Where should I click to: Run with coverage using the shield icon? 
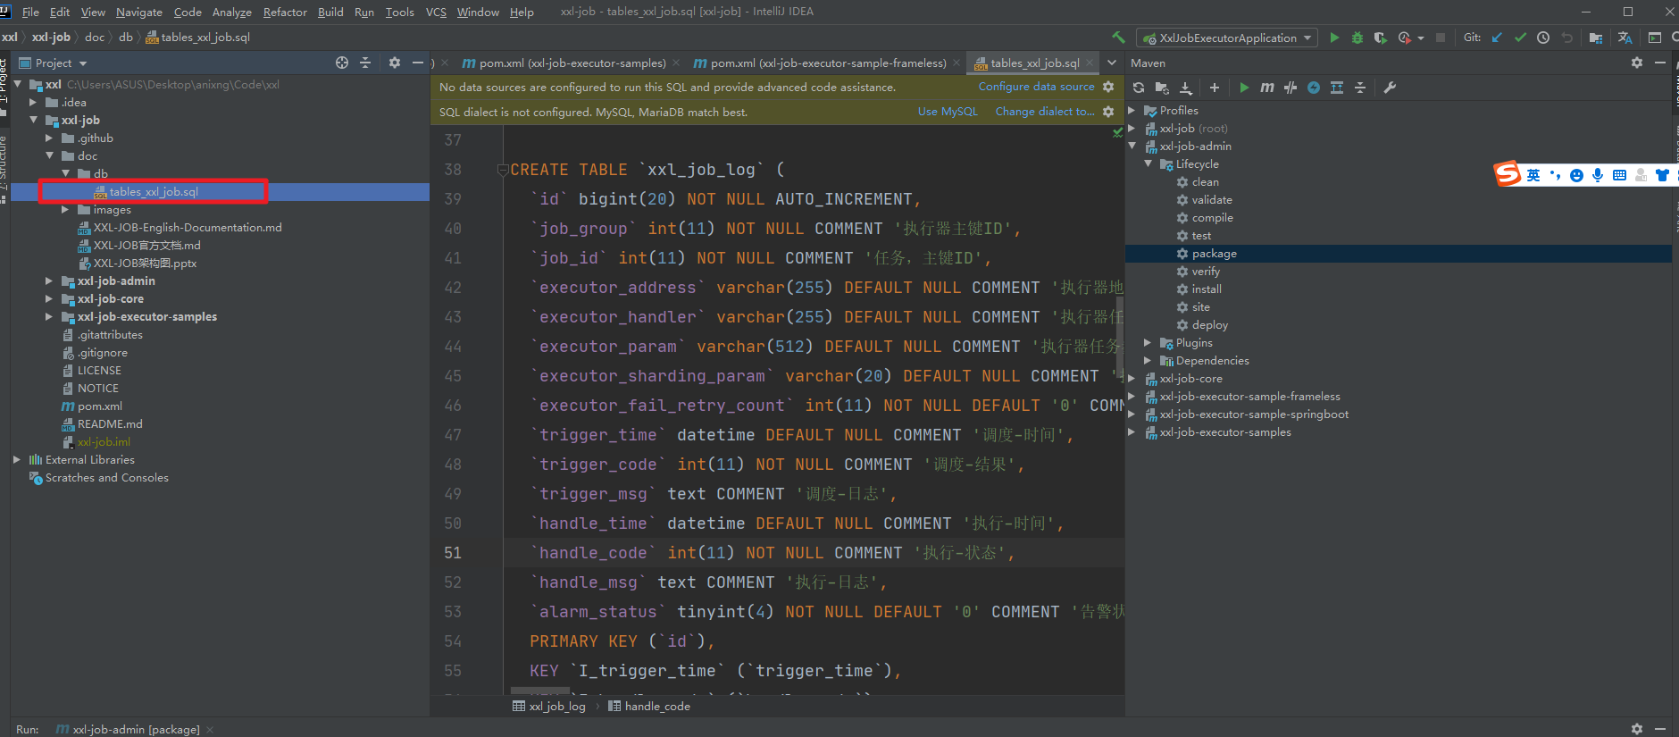tap(1380, 38)
